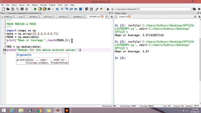This screenshot has width=201, height=113.
Task: Open Preferences wrench icon
Action: point(97,9)
